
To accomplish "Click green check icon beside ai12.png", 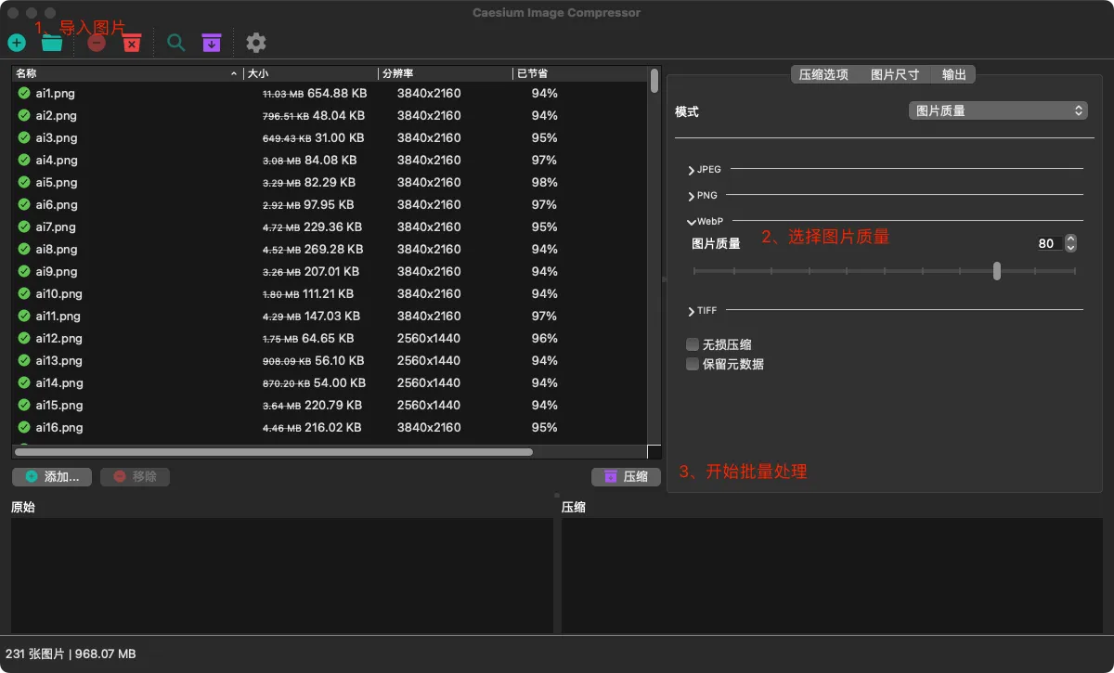I will (24, 338).
